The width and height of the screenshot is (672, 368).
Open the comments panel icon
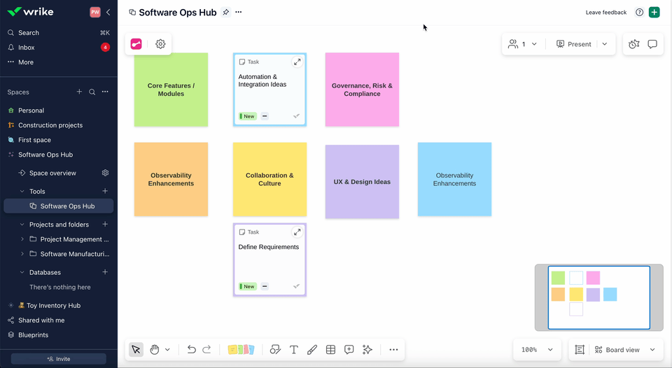click(x=652, y=44)
